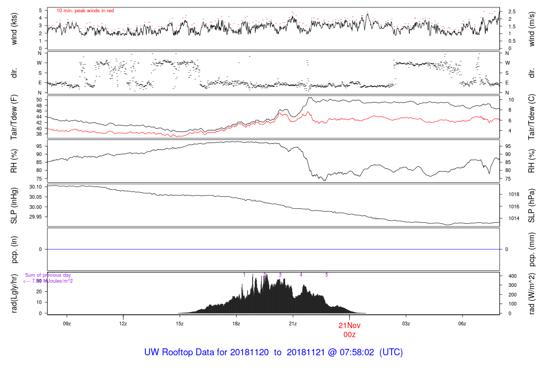Click the 'SLP (hPa)' axis title
This screenshot has height=374, width=547.
pos(532,206)
